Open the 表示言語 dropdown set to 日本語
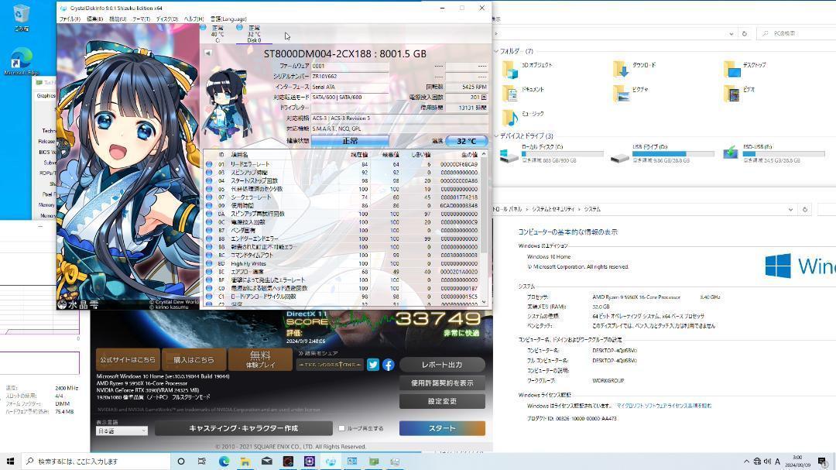 [122, 431]
